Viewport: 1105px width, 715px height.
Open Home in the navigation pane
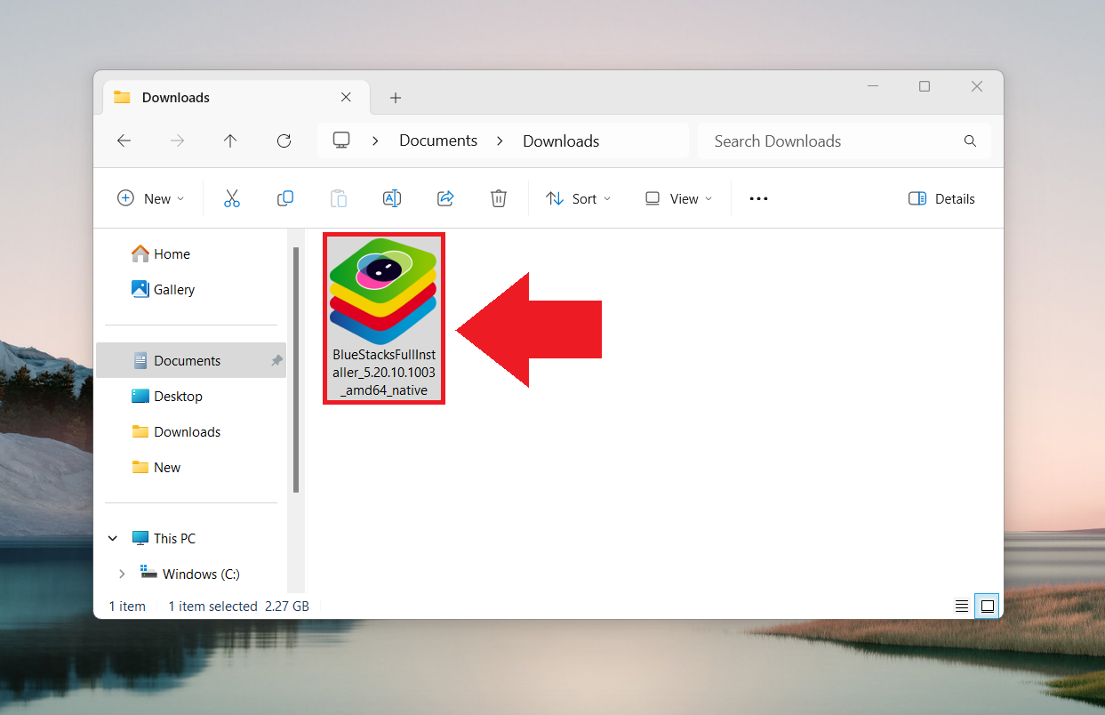click(161, 253)
